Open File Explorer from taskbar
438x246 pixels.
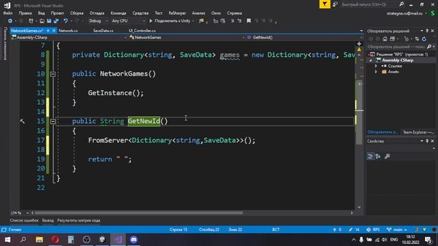tap(40, 240)
